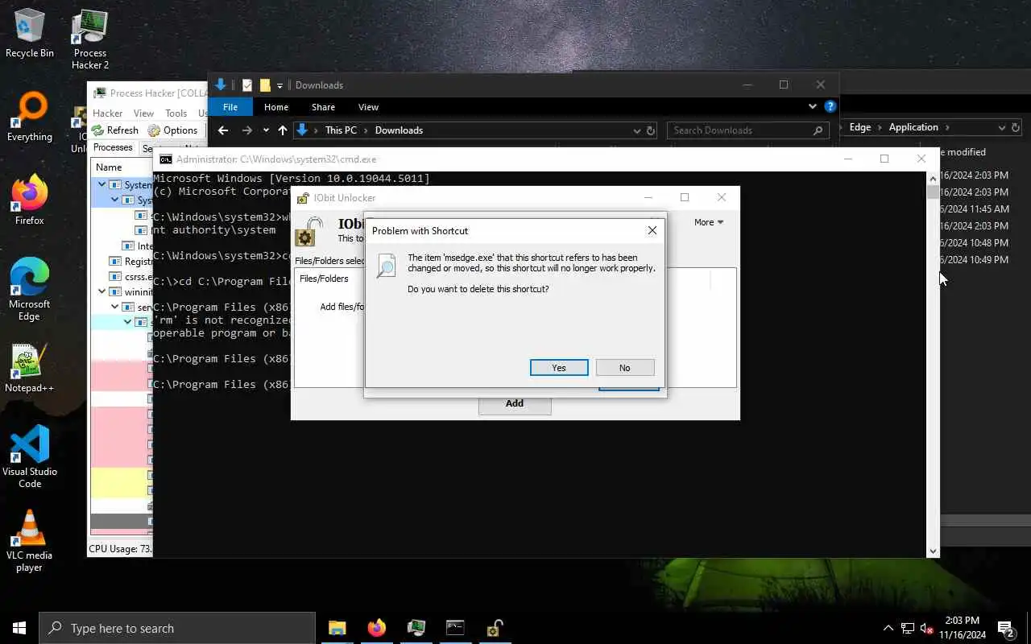Open File Explorer from the taskbar
The height and width of the screenshot is (644, 1031).
coord(337,628)
